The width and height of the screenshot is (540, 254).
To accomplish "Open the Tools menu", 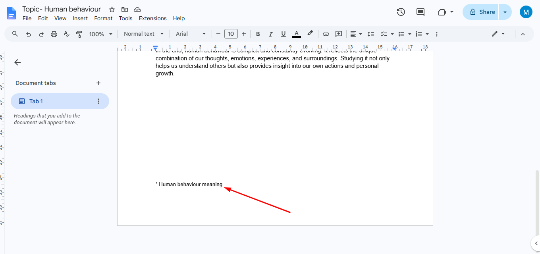I will pyautogui.click(x=125, y=18).
